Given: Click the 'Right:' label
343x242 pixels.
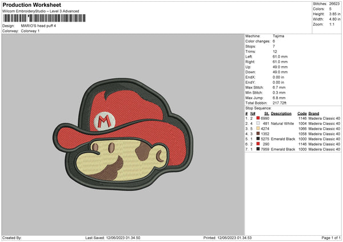Looking at the screenshot, I should [x=250, y=62].
